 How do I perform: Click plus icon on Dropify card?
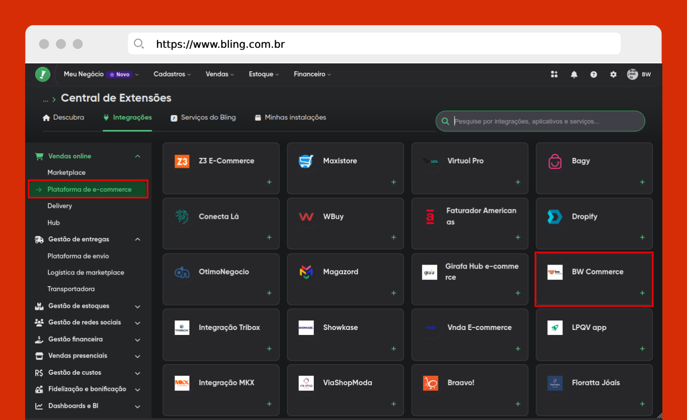tap(642, 237)
